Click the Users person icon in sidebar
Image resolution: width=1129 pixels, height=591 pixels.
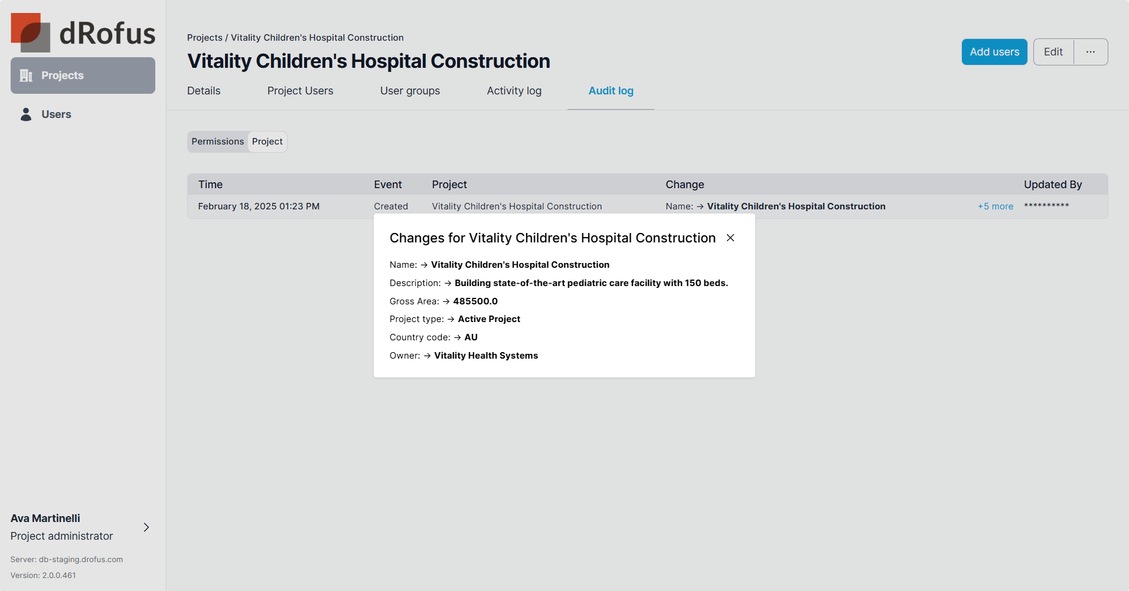click(x=26, y=114)
